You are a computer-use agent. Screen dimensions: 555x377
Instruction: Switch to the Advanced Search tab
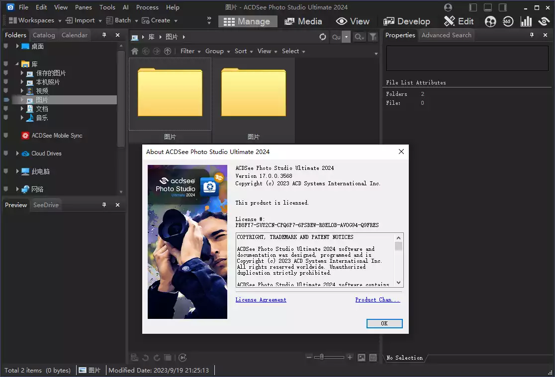pos(446,35)
